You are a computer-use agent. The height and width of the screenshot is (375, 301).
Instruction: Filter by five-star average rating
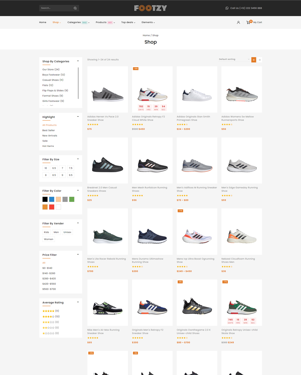click(48, 311)
